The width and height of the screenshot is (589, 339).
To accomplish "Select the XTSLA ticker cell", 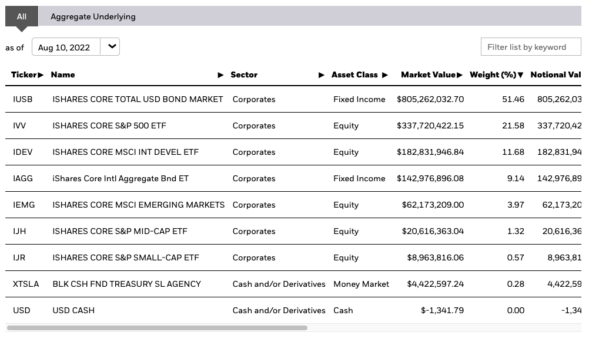I will coord(26,284).
